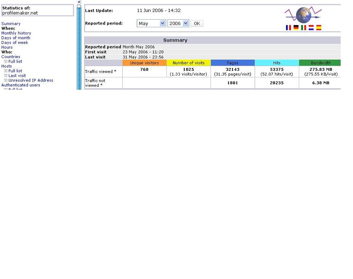Screen dimensions: 353x279
Task: Open Unresolved IP Address list
Action: click(x=31, y=80)
